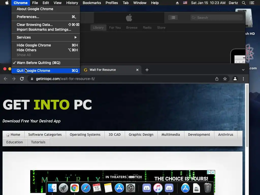Open Notification Center from the menu bar

pyautogui.click(x=252, y=3)
